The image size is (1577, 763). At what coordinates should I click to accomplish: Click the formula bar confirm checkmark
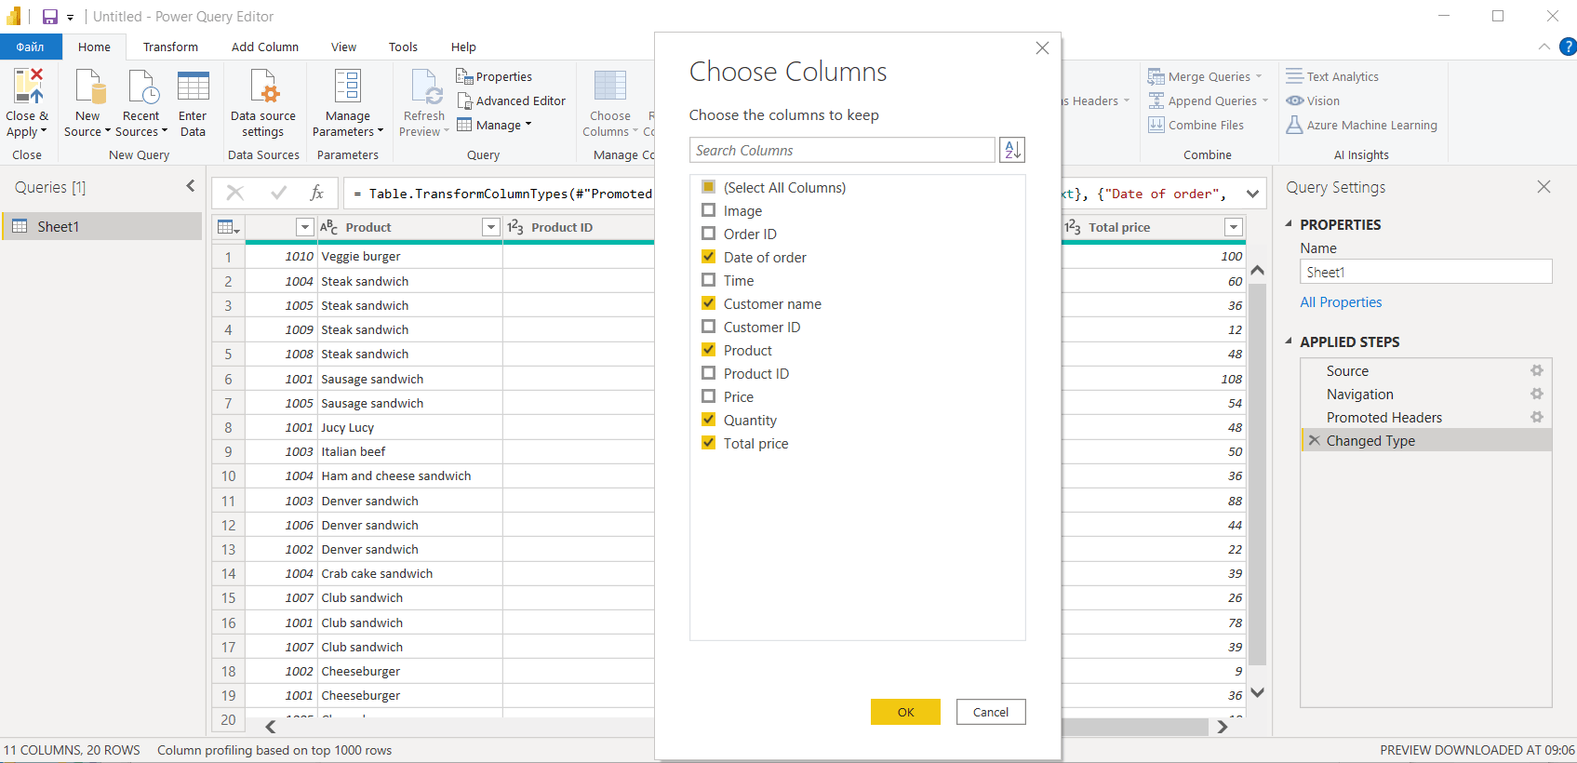coord(278,193)
